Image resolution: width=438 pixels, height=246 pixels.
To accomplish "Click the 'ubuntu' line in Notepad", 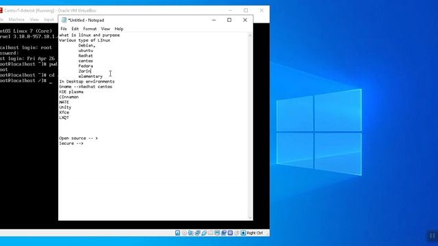I will coord(86,51).
